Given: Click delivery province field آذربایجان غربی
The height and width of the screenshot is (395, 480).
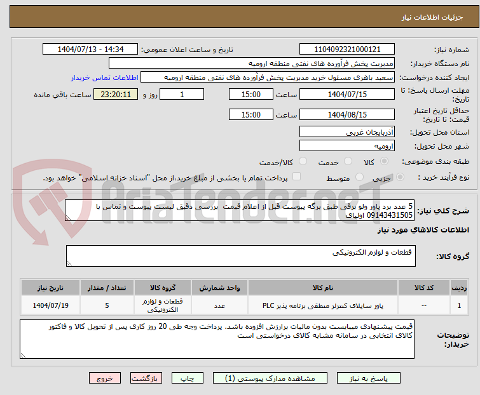Looking at the screenshot, I should click(347, 131).
